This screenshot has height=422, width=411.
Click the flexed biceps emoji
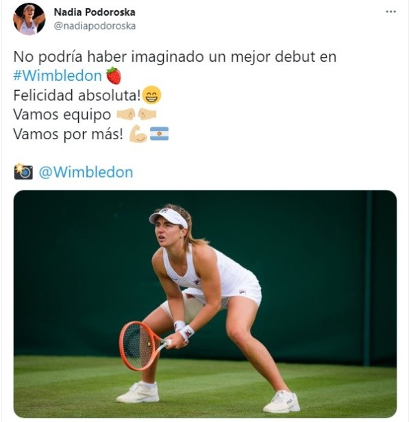138,134
